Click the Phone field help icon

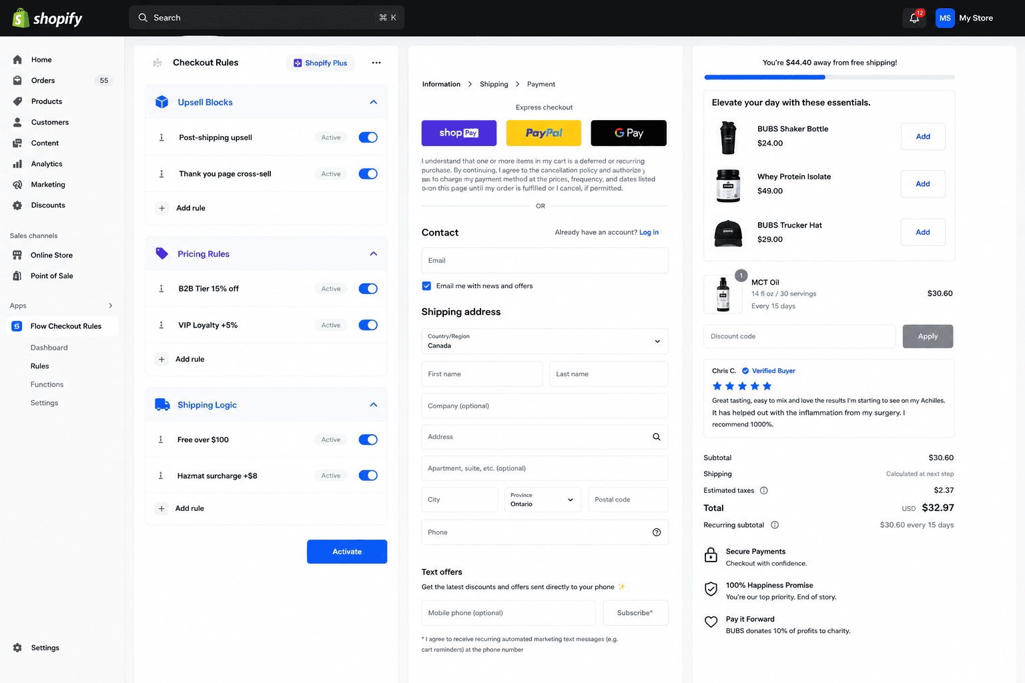pyautogui.click(x=657, y=532)
